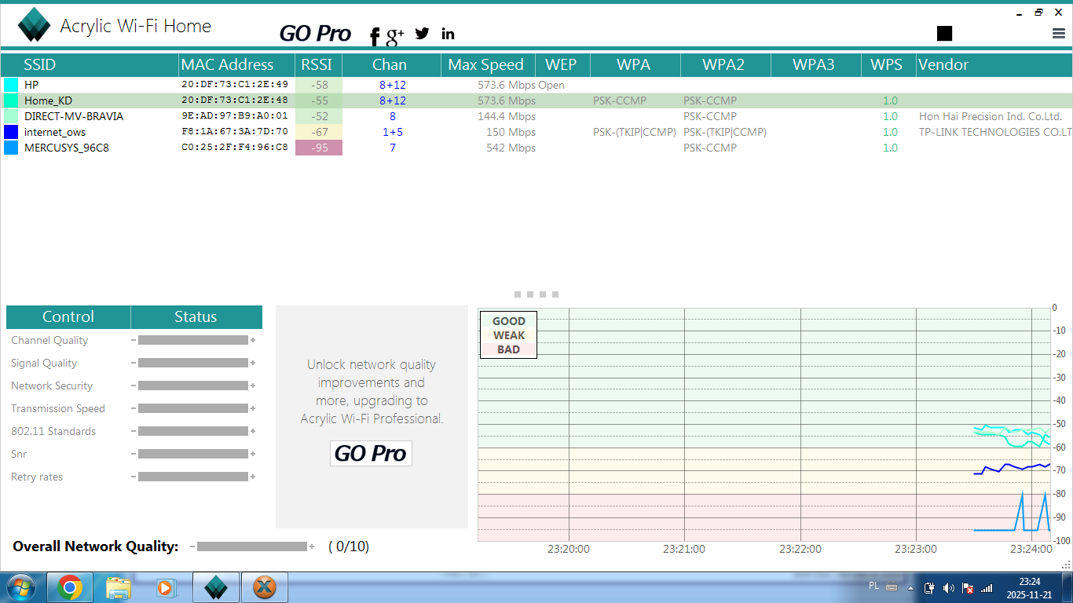Open the Action Center flag icon
The height and width of the screenshot is (603, 1073).
pos(968,587)
